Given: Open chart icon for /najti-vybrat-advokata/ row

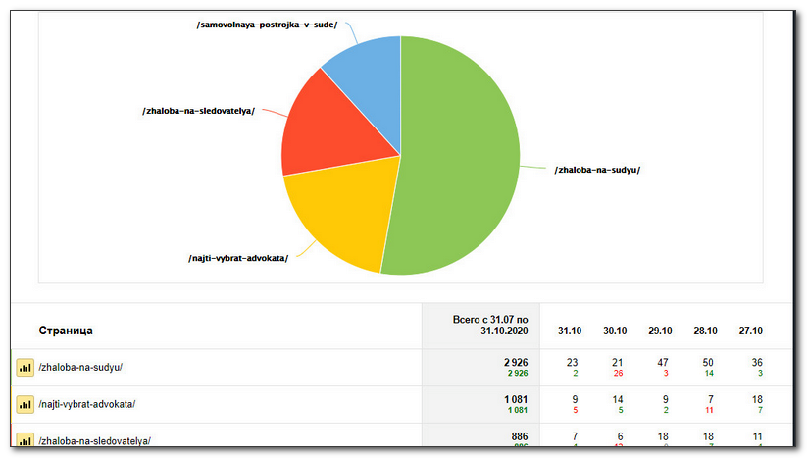Looking at the screenshot, I should (25, 404).
